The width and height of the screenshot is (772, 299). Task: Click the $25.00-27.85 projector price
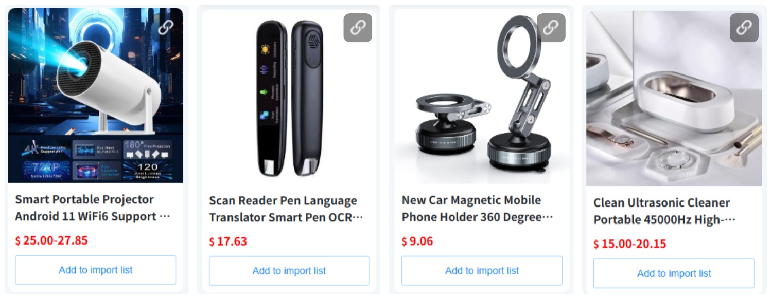pyautogui.click(x=51, y=240)
